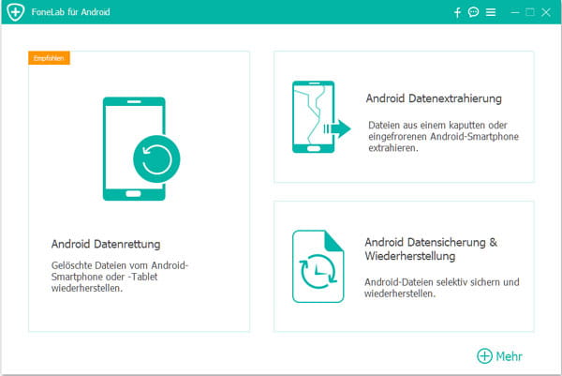Minimize the FoneLab window
Screen dimensions: 562x376
pos(514,13)
